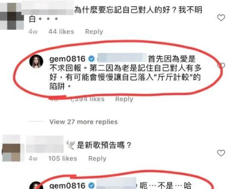Image resolution: width=228 pixels, height=189 pixels.
Task: Open blurred username before new song question
Action: [x=45, y=144]
